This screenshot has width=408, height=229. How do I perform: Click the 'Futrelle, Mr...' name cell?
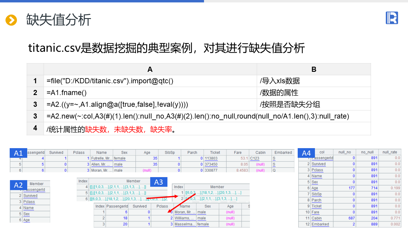point(102,158)
